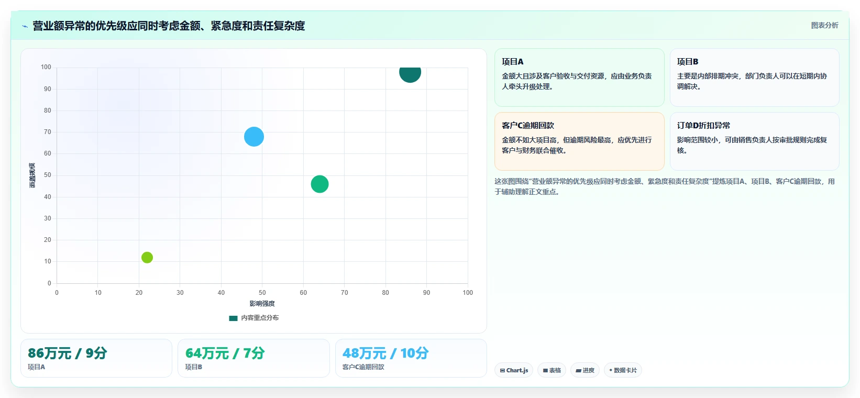This screenshot has height=398, width=860.
Task: Click the 内容重点分布 legend text
Action: 260,318
